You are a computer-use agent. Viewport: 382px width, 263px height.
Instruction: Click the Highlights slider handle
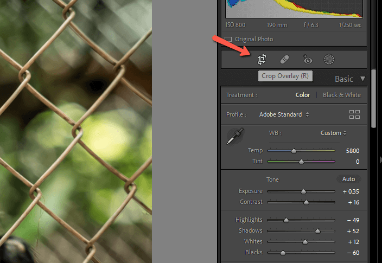286,220
